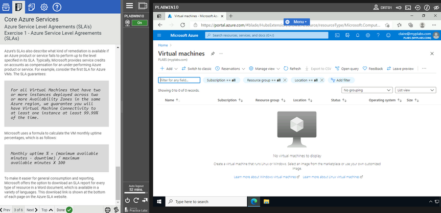Open directory and subscription filter icon
This screenshot has height=213, width=441.
347,35
